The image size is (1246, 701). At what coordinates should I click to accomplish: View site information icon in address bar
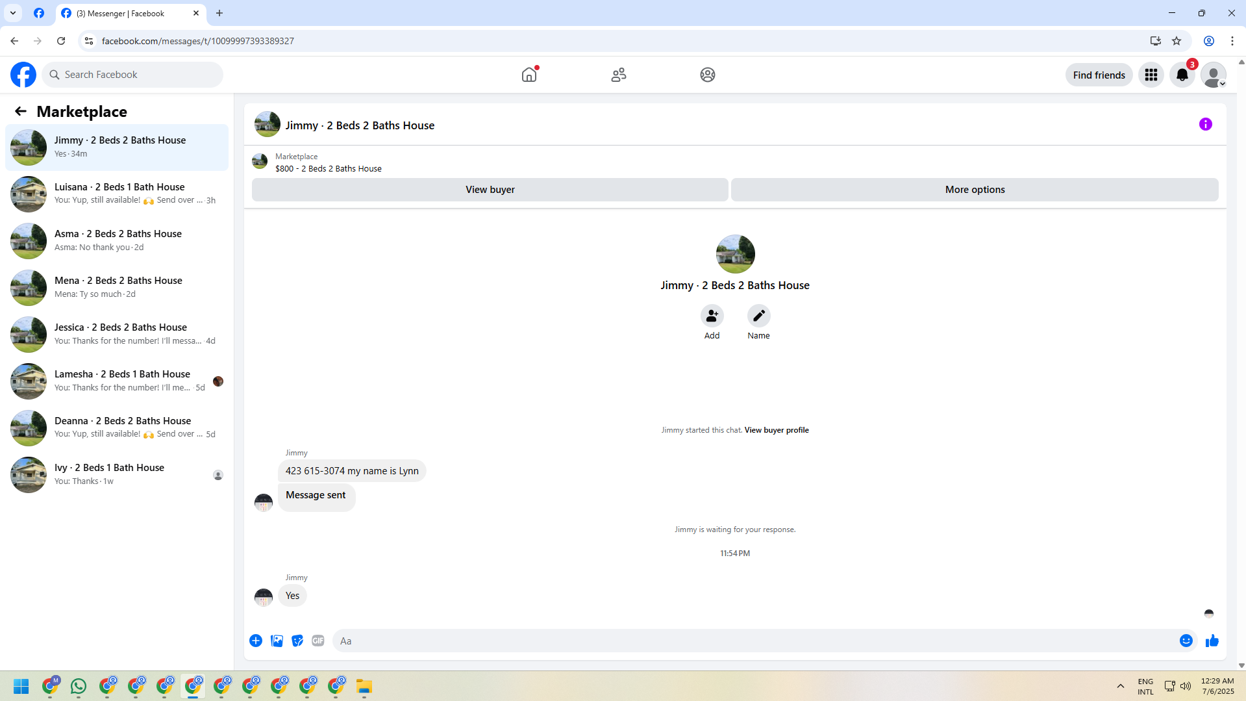89,41
